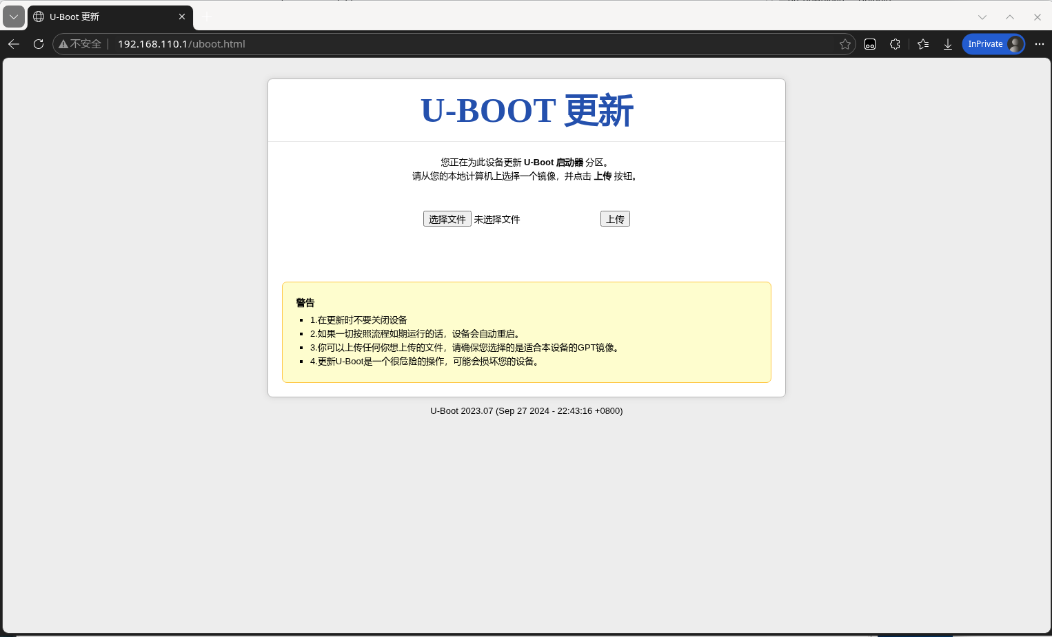Reload the uboot.html page

[x=39, y=43]
